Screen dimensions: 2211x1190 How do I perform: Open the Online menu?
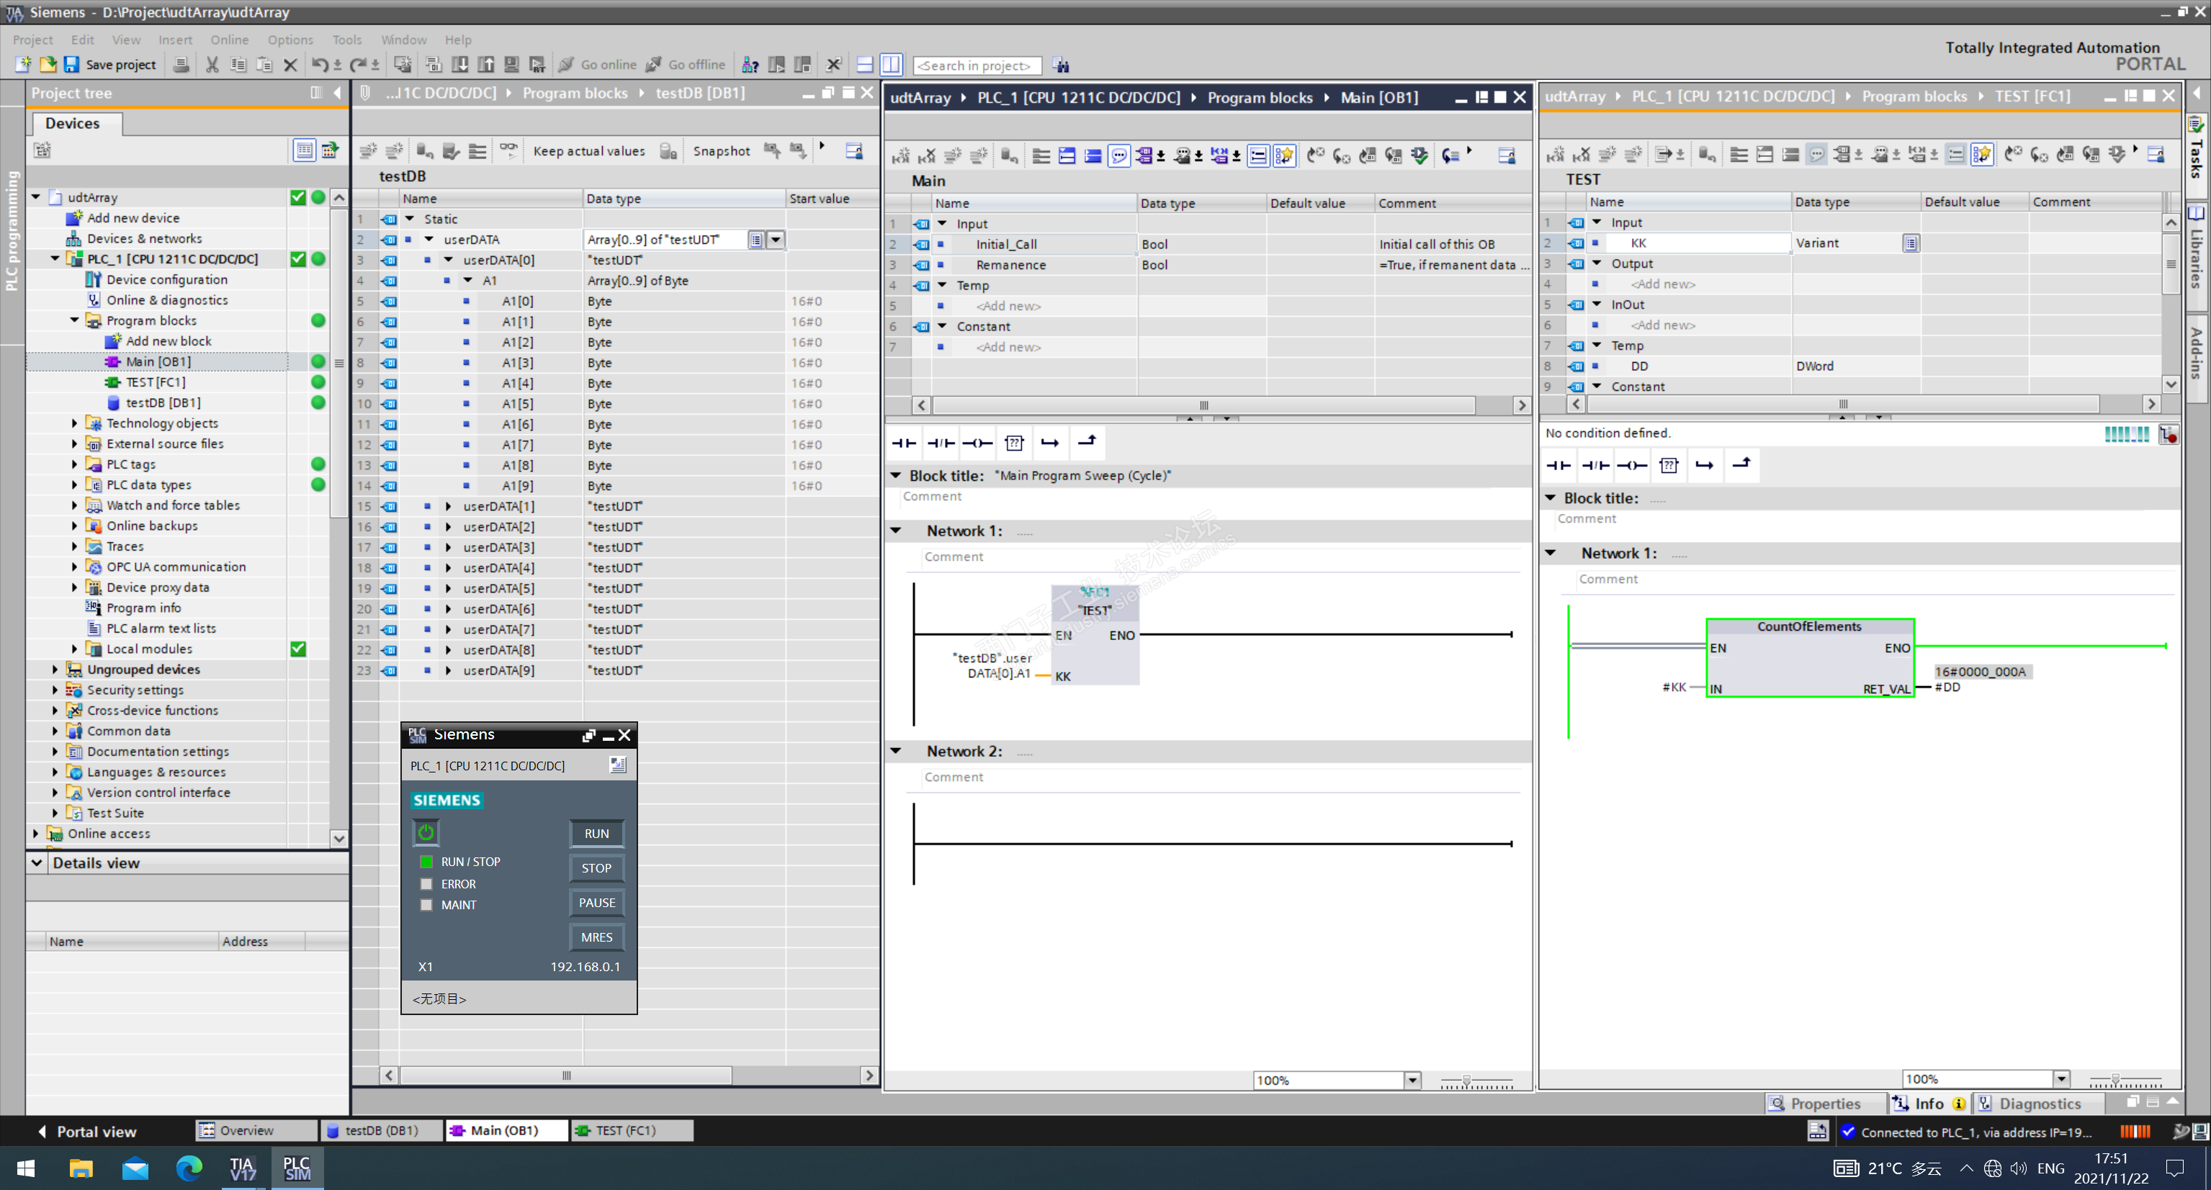(229, 40)
